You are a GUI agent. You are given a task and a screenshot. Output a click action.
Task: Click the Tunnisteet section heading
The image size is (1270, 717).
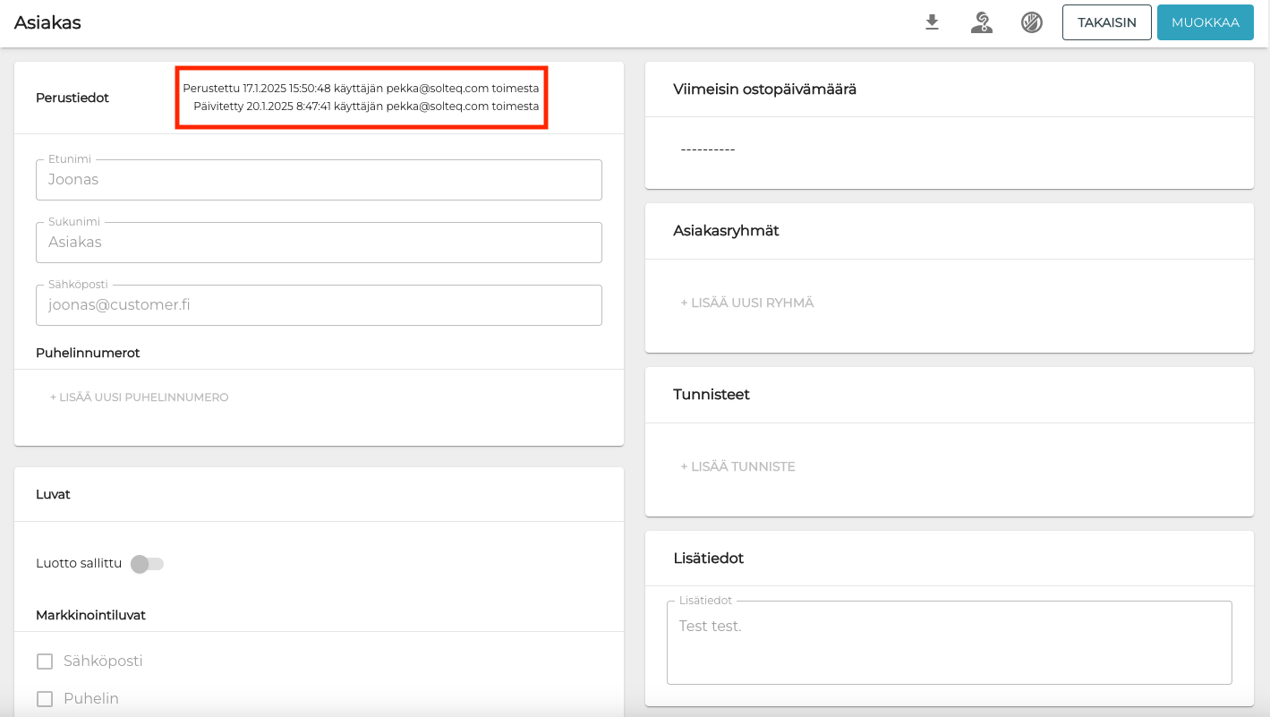click(712, 395)
